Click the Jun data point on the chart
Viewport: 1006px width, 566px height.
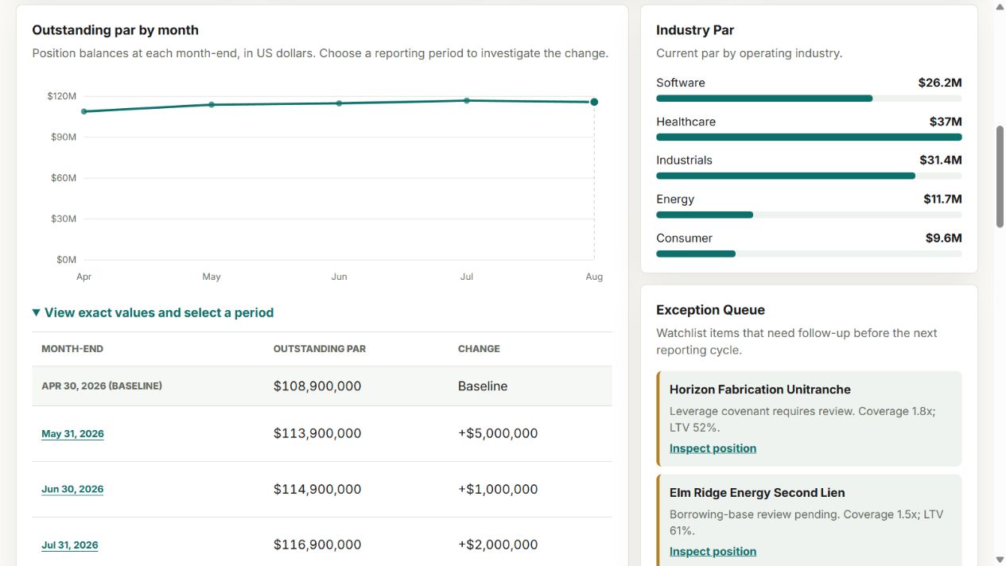pyautogui.click(x=339, y=103)
